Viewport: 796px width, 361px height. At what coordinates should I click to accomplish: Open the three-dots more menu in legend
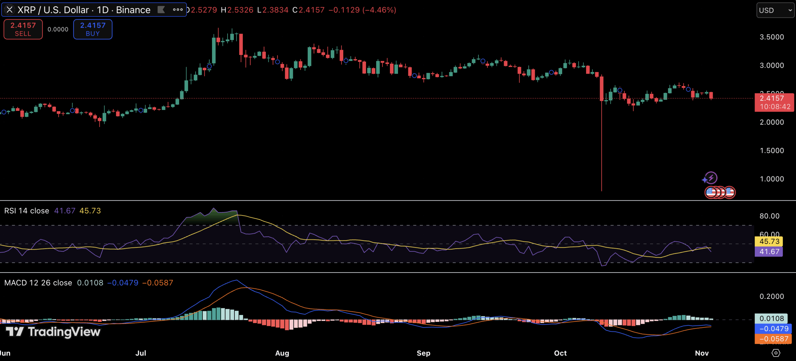click(x=178, y=10)
